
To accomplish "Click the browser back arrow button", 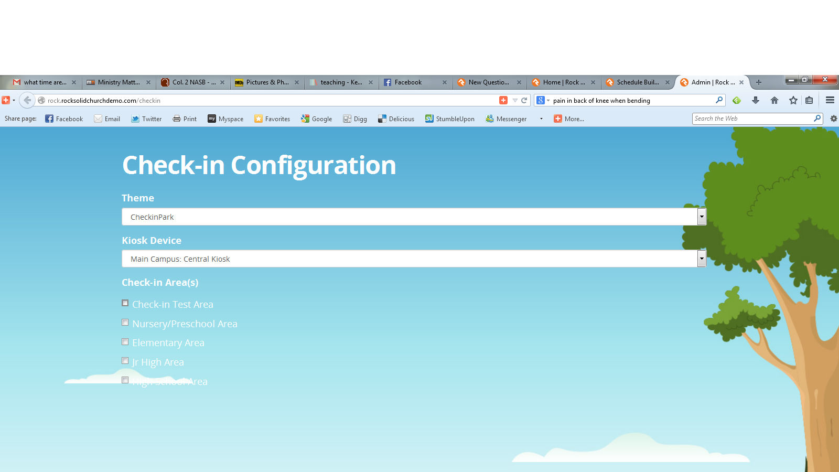I will [x=27, y=100].
